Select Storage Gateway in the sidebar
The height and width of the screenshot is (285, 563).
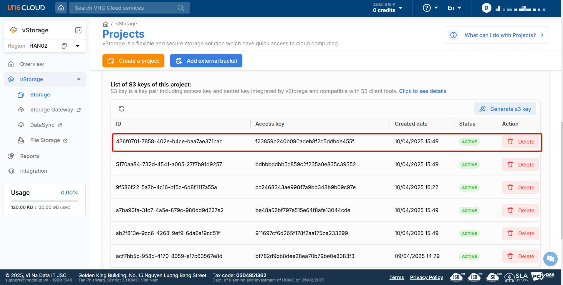click(52, 110)
